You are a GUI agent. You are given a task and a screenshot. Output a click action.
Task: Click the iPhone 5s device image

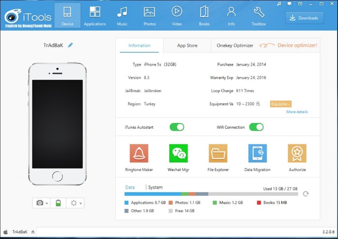[x=57, y=124]
